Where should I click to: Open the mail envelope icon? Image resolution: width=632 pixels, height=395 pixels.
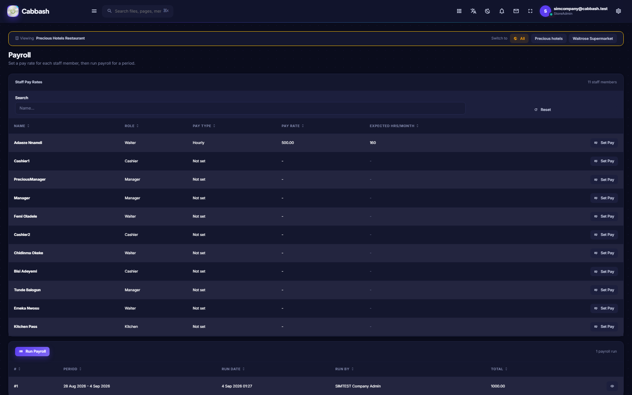click(x=516, y=11)
